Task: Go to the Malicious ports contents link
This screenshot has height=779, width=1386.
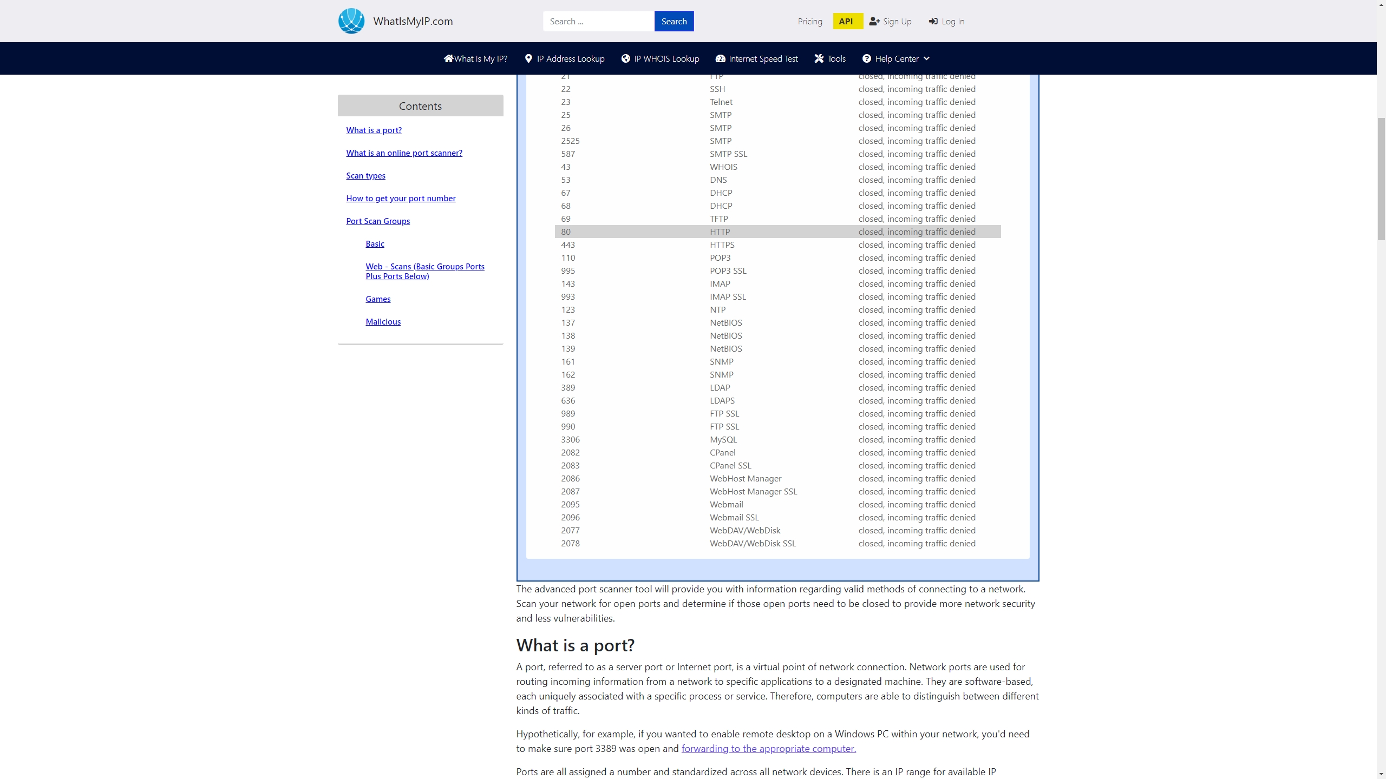Action: click(383, 321)
